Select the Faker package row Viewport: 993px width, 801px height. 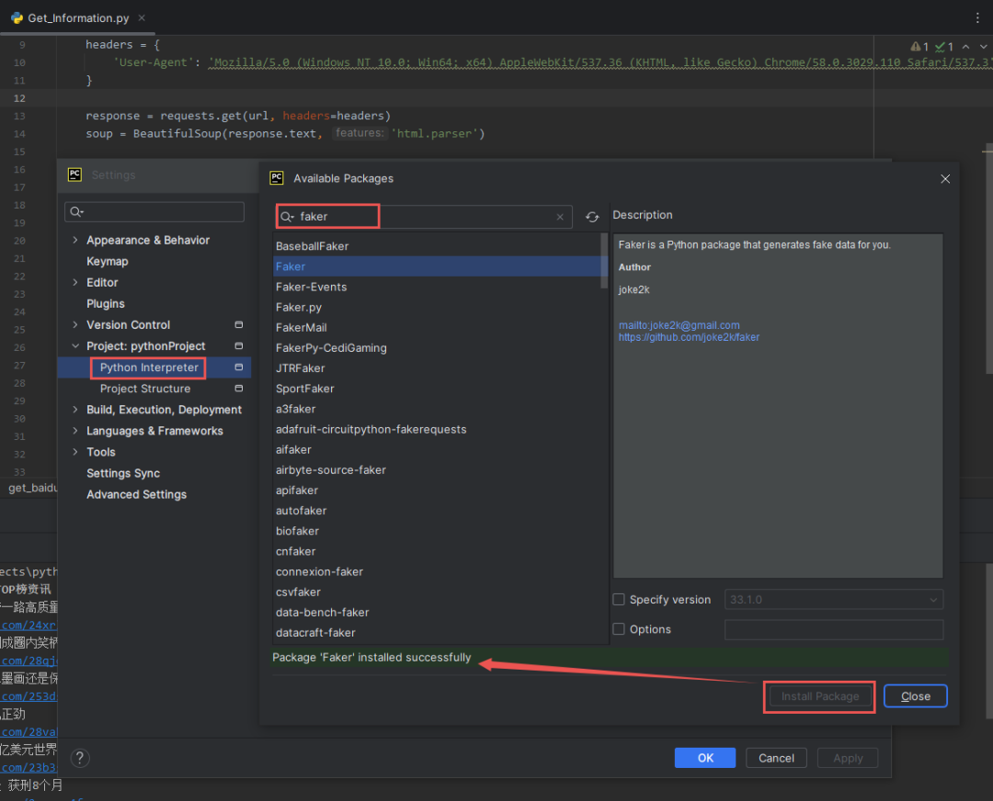pyautogui.click(x=438, y=266)
